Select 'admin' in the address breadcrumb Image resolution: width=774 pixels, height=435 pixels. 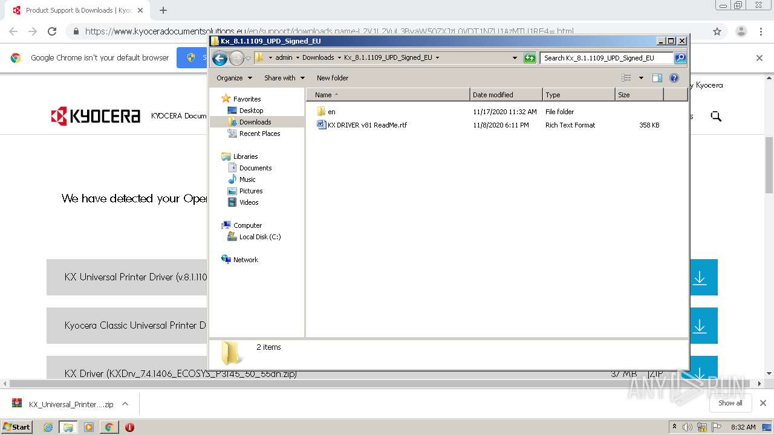(284, 58)
